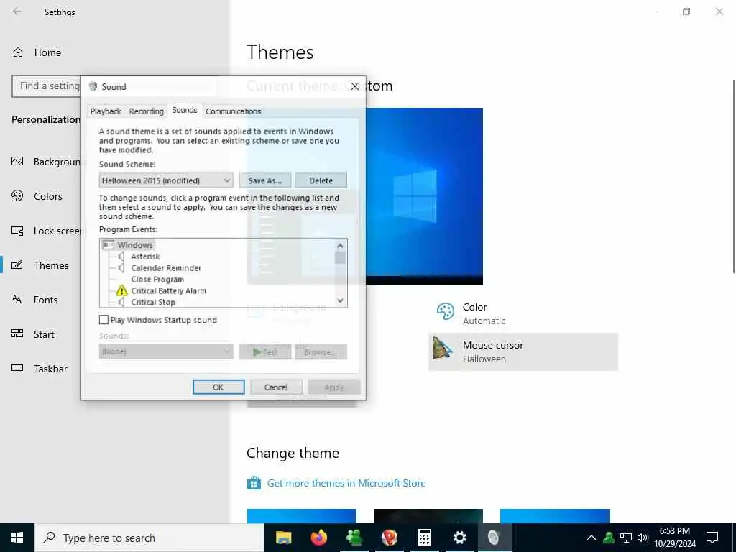Click the Program Events scroll down arrow
This screenshot has width=736, height=552.
(x=340, y=300)
